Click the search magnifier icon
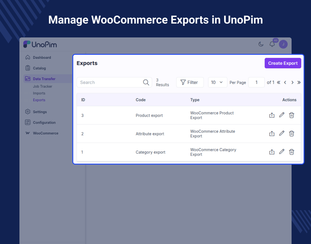 pyautogui.click(x=146, y=82)
